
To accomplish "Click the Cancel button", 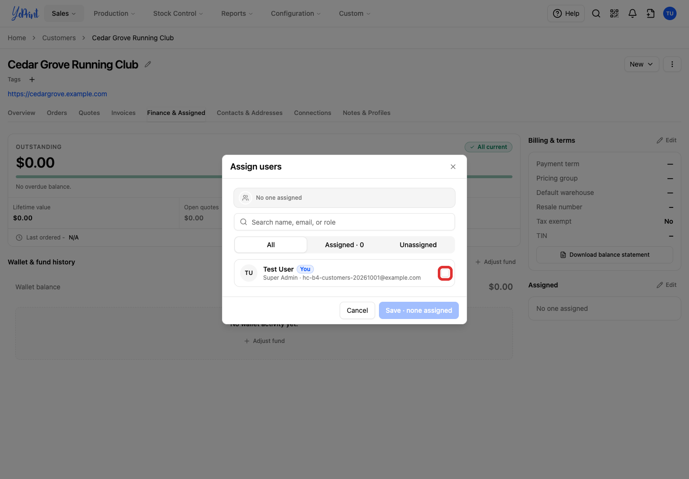I will 357,310.
